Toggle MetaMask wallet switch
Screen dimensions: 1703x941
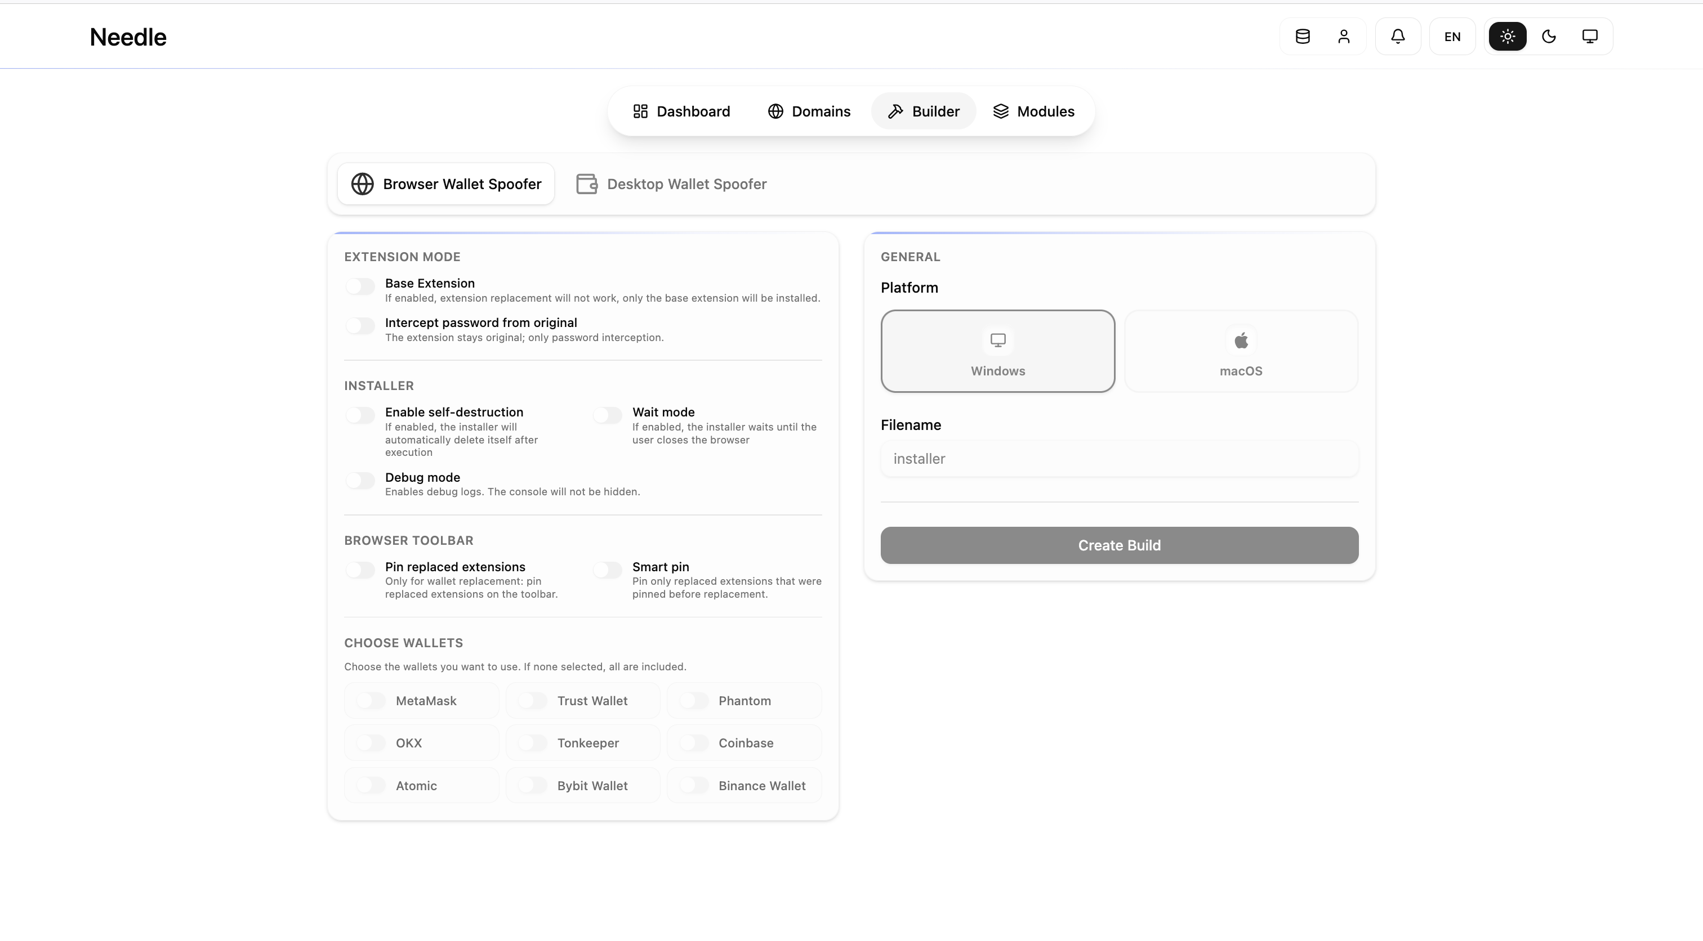tap(371, 701)
